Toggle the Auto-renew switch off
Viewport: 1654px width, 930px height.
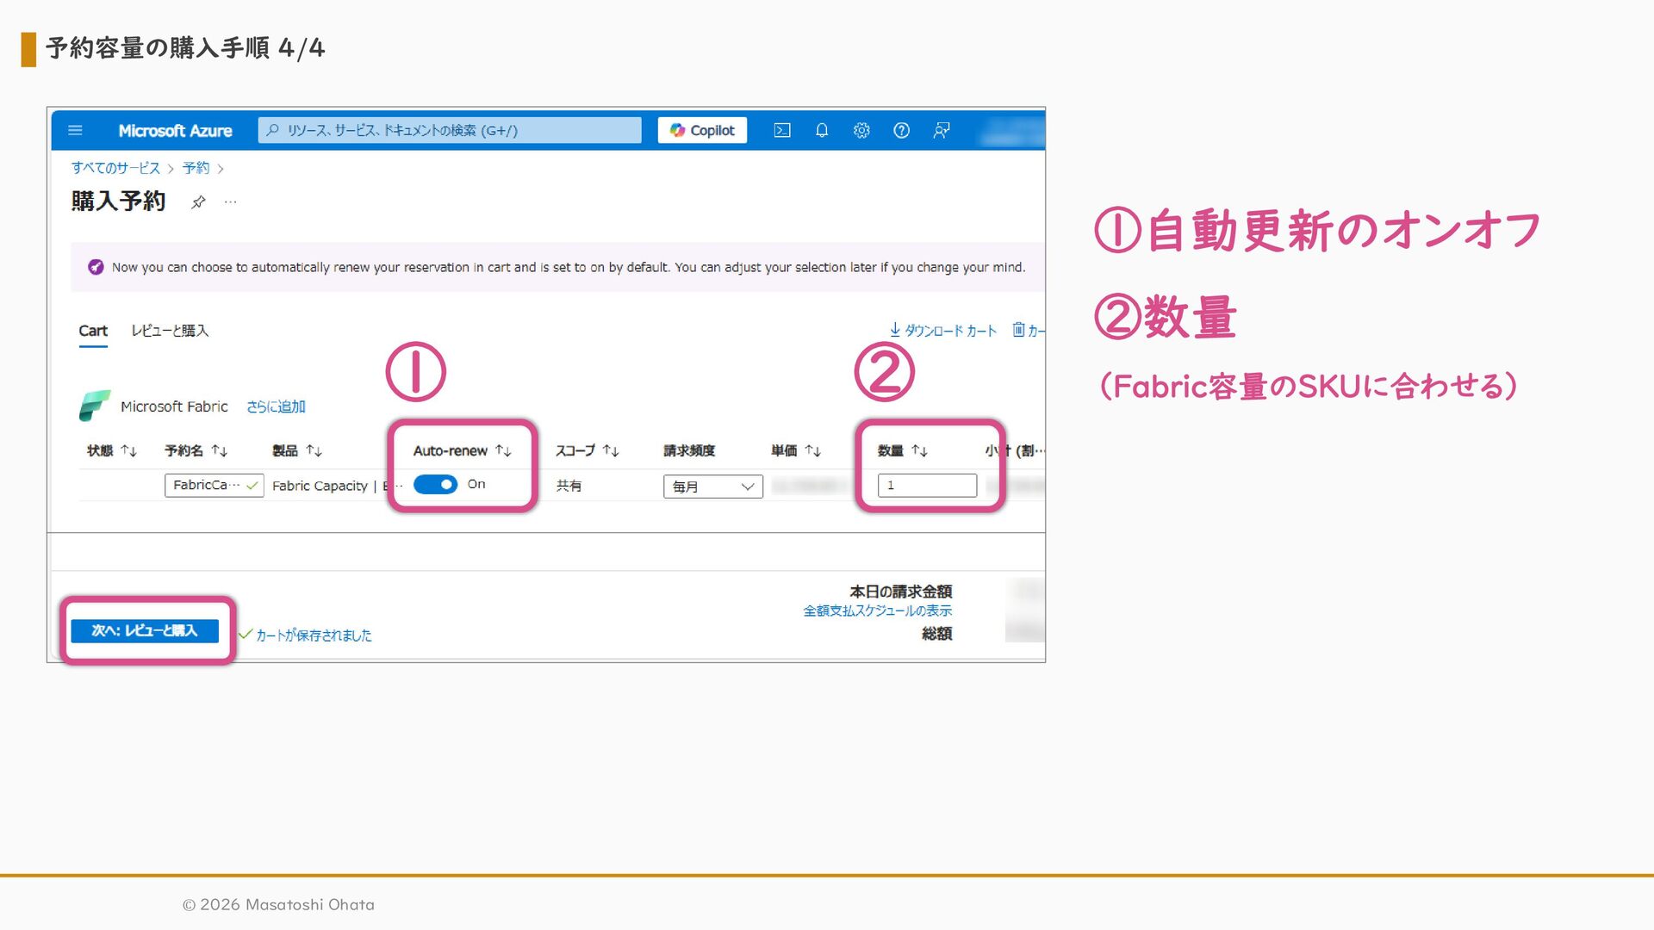coord(435,485)
